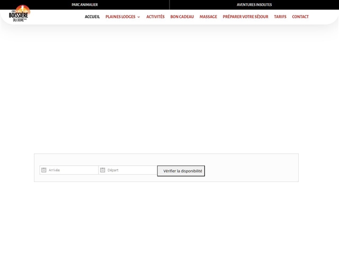Open the arrival date calendar icon
This screenshot has width=339, height=254.
[44, 170]
